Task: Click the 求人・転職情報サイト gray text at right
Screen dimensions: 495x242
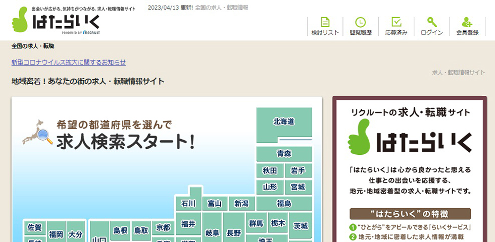Action: pos(459,73)
